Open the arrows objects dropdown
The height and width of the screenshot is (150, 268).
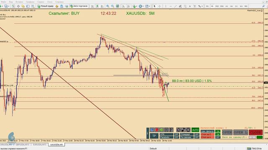(x=202, y=6)
